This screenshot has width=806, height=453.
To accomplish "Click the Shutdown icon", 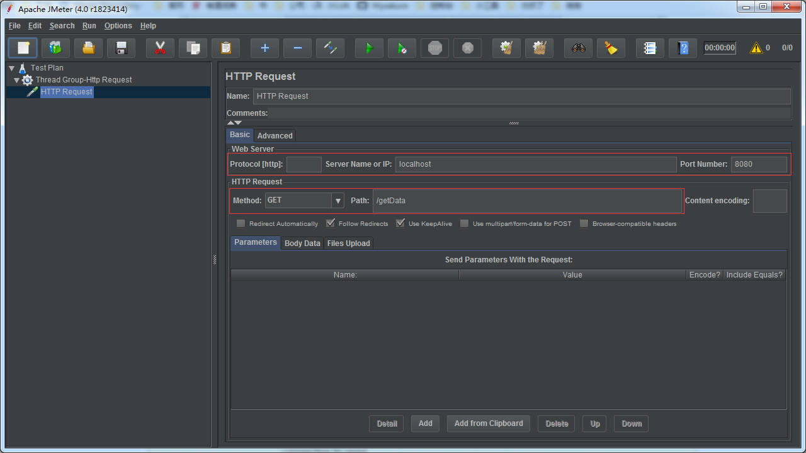I will 467,48.
